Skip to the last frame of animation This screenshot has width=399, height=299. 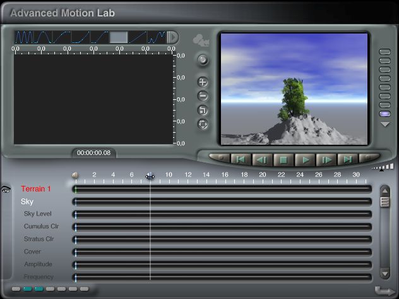pyautogui.click(x=347, y=160)
